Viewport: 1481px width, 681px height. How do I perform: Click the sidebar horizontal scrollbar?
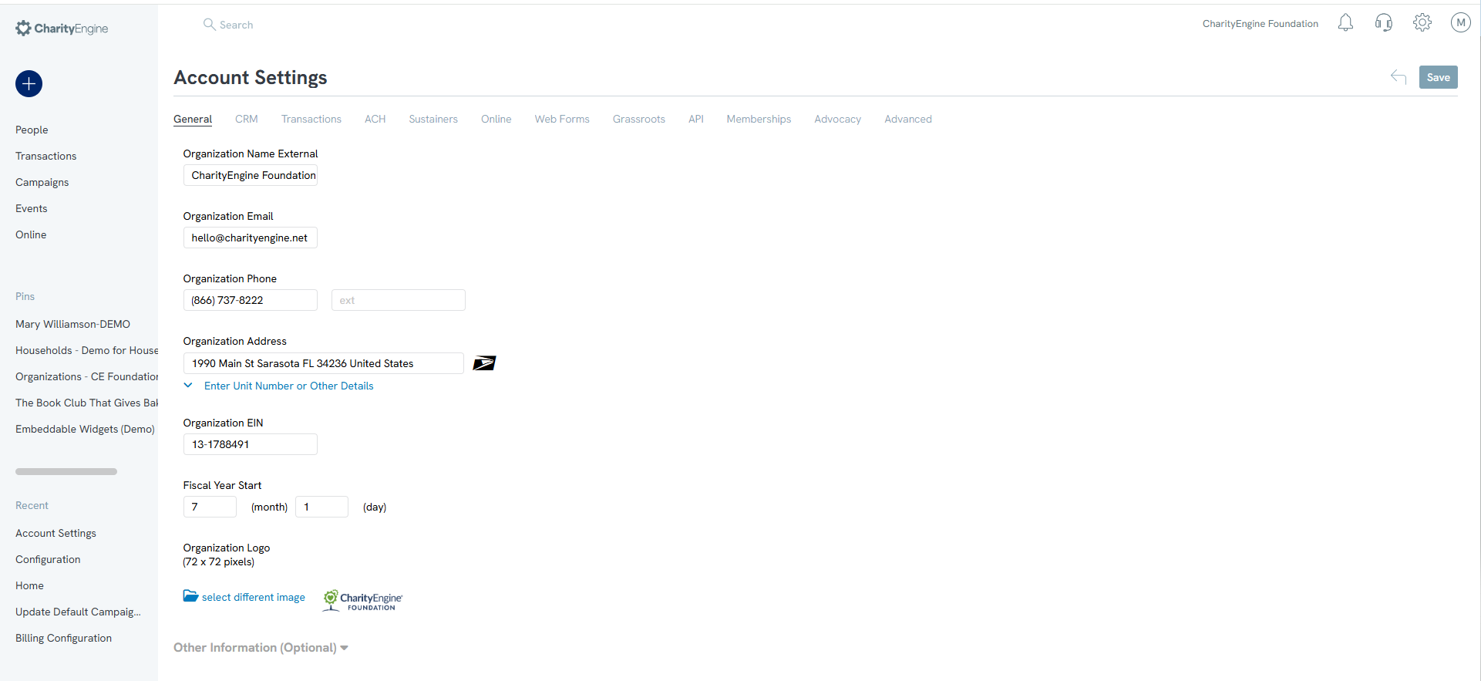[66, 471]
